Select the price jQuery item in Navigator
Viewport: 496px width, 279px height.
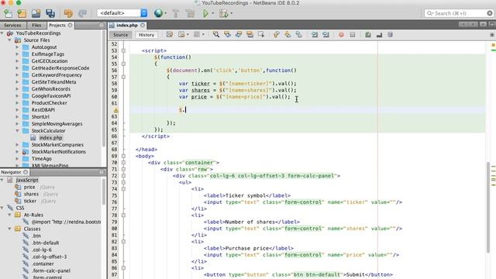[x=29, y=187]
